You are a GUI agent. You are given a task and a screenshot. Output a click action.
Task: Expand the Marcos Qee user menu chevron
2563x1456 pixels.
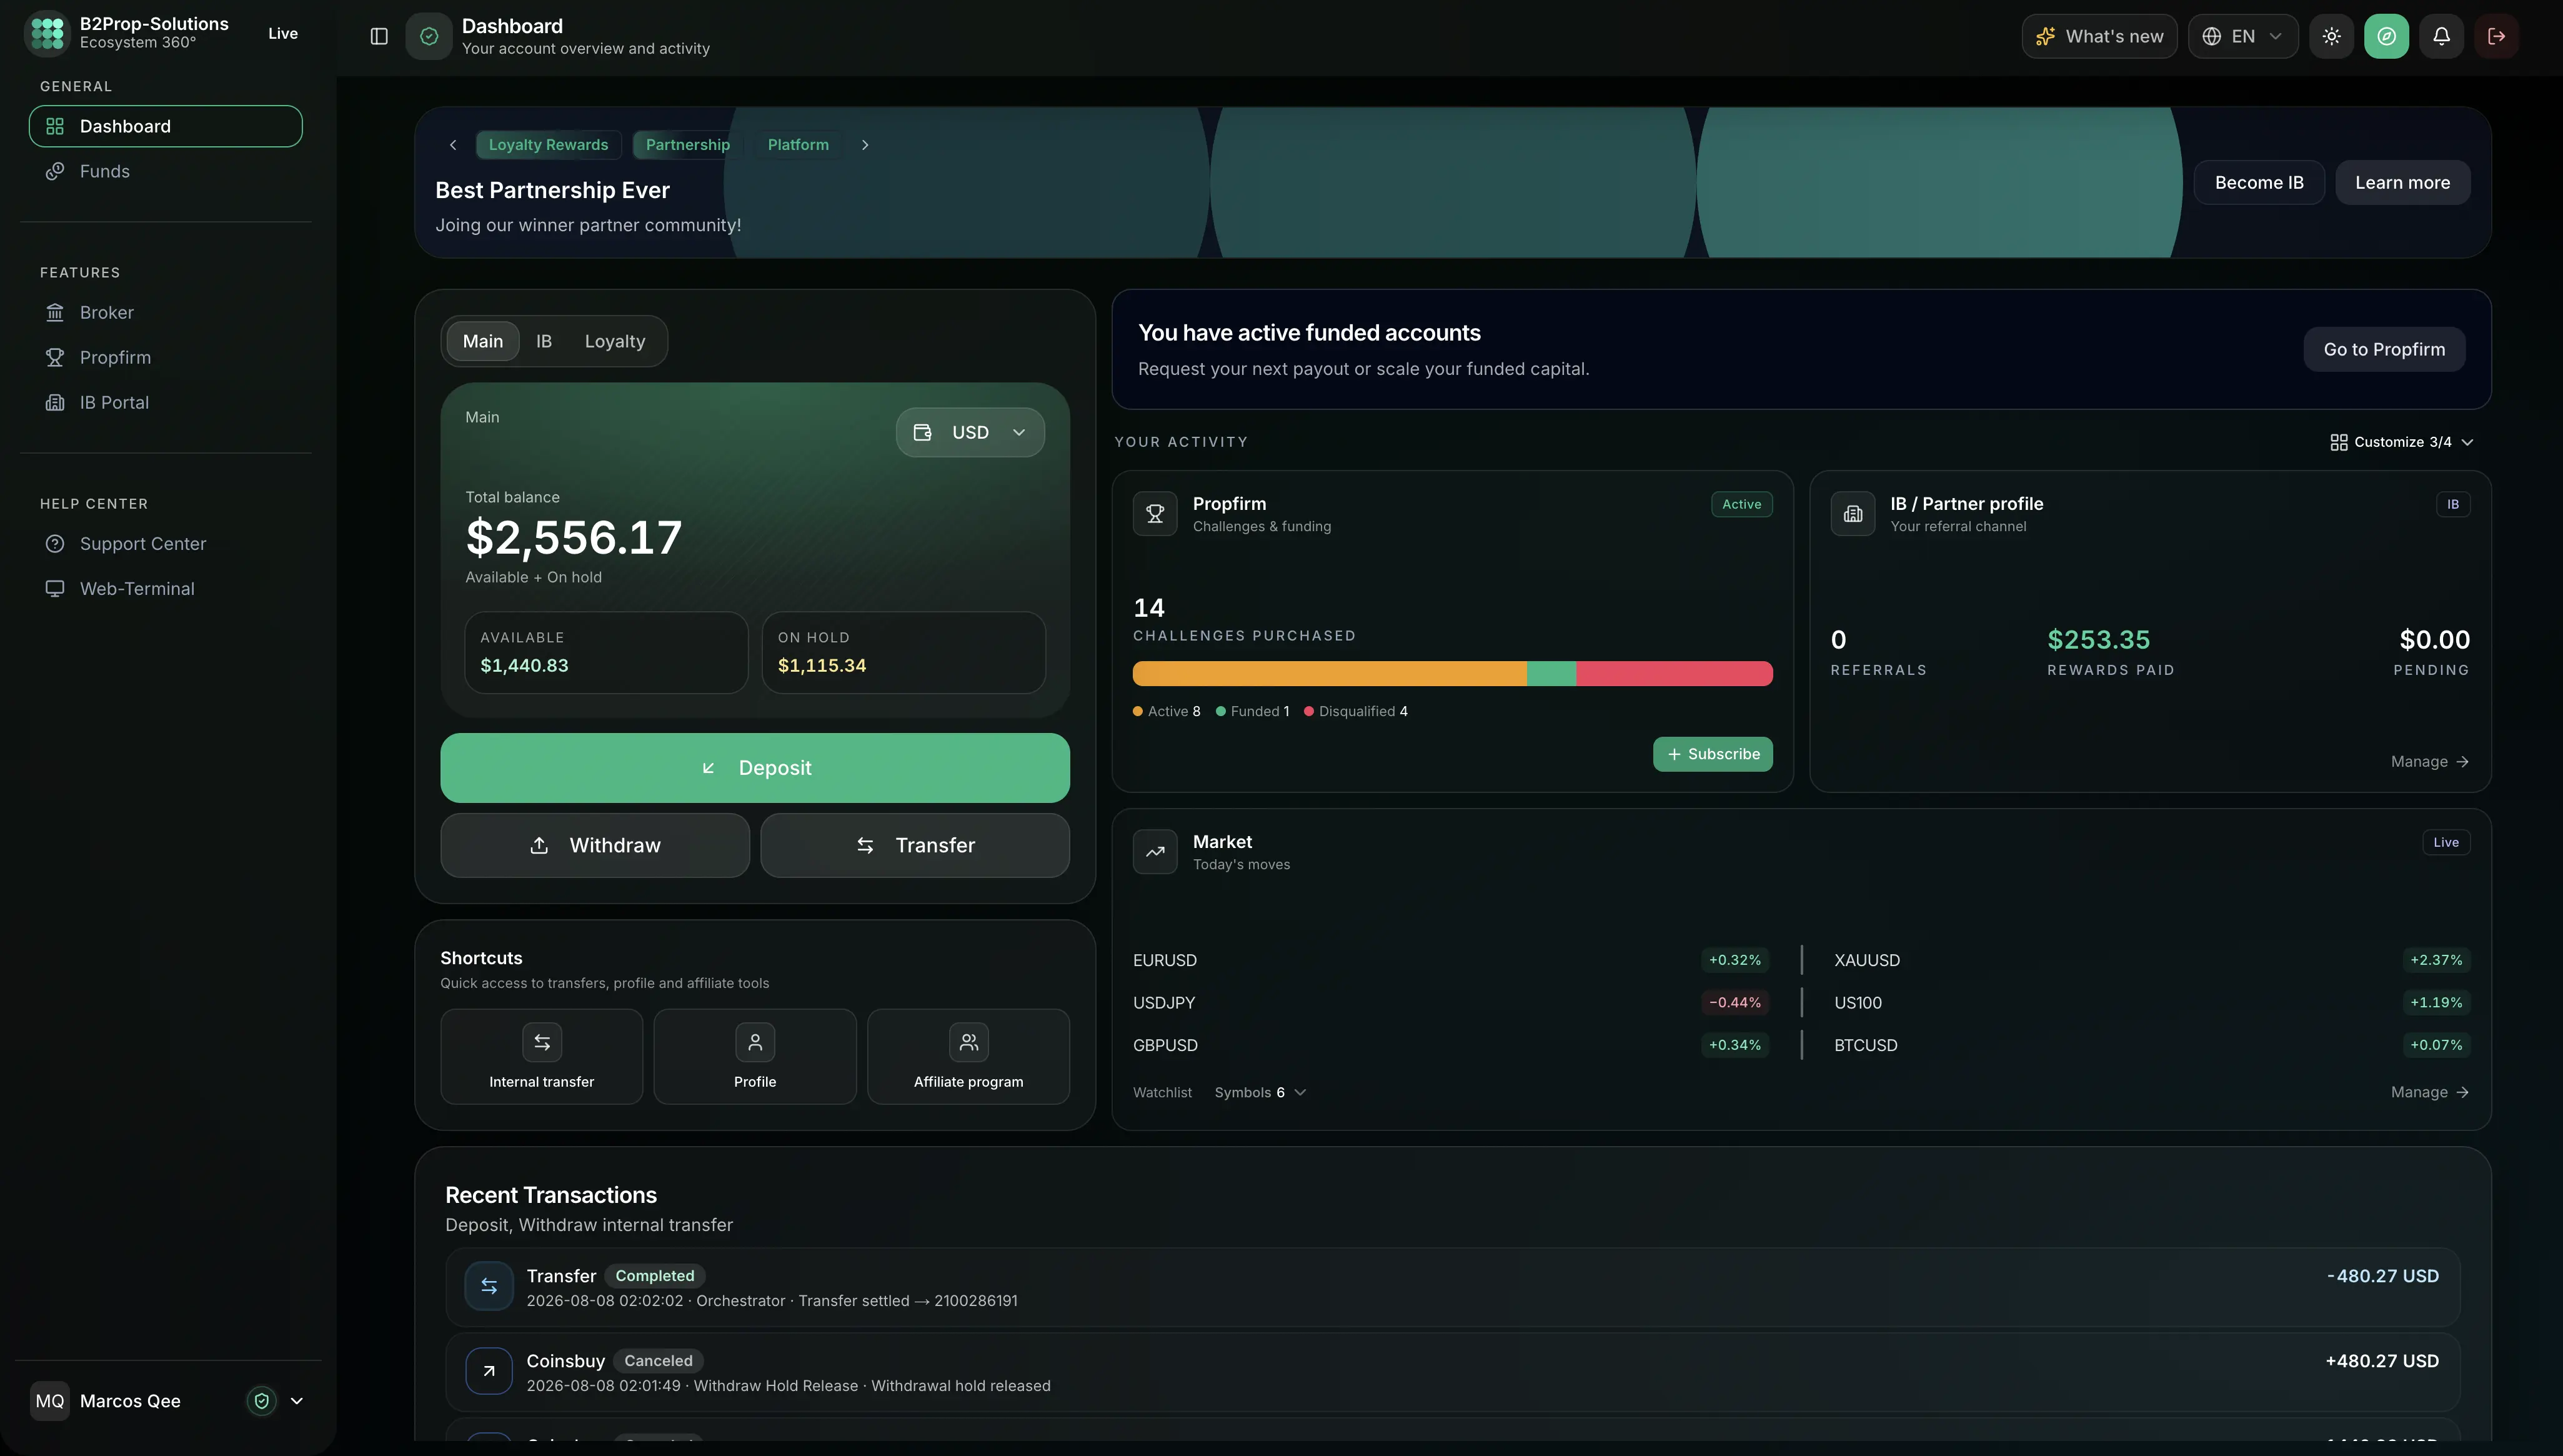coord(297,1401)
